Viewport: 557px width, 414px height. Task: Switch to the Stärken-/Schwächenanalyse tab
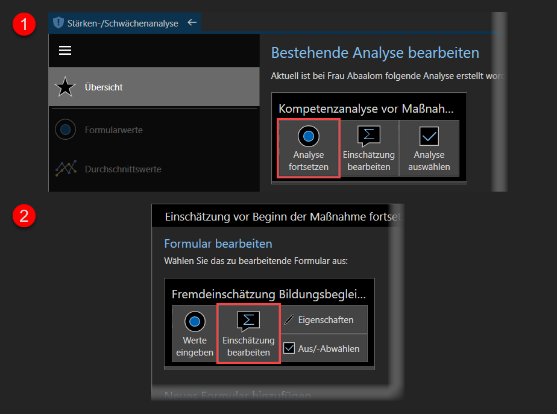tap(123, 24)
